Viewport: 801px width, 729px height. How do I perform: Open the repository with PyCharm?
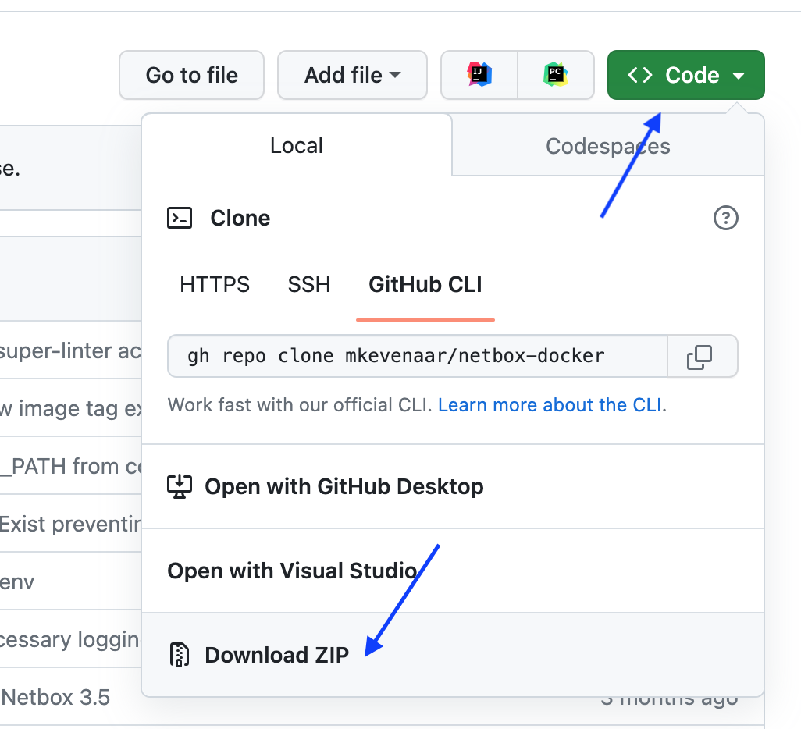[x=556, y=75]
